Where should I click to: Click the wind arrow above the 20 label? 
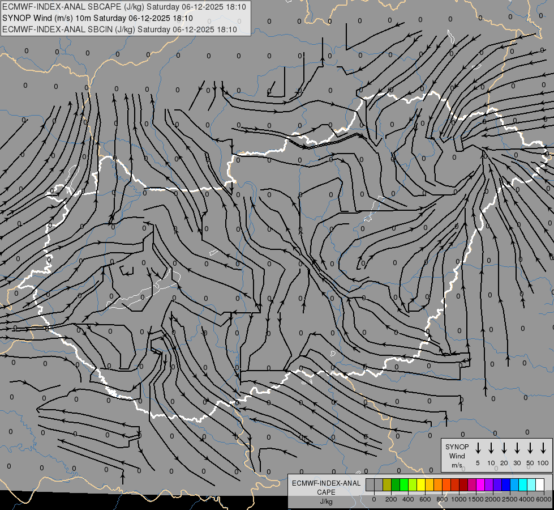[x=504, y=448]
